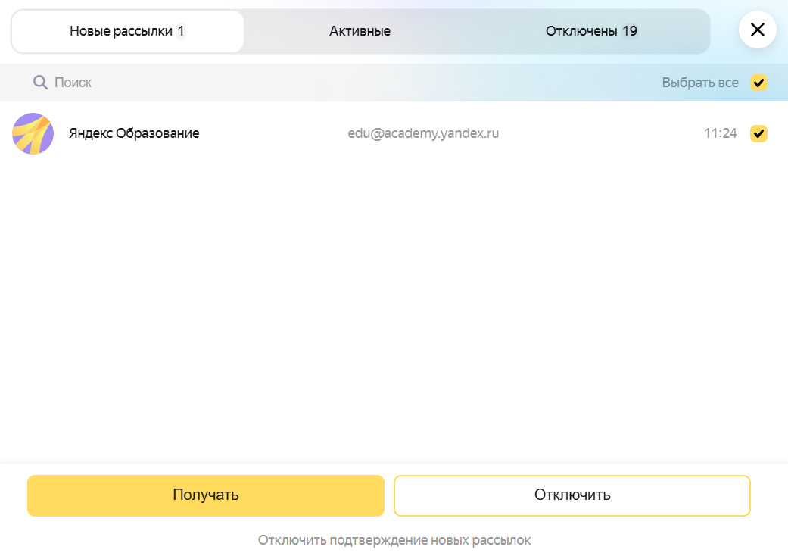
Task: Click the checkmark icon beside 11:24
Action: click(x=758, y=133)
